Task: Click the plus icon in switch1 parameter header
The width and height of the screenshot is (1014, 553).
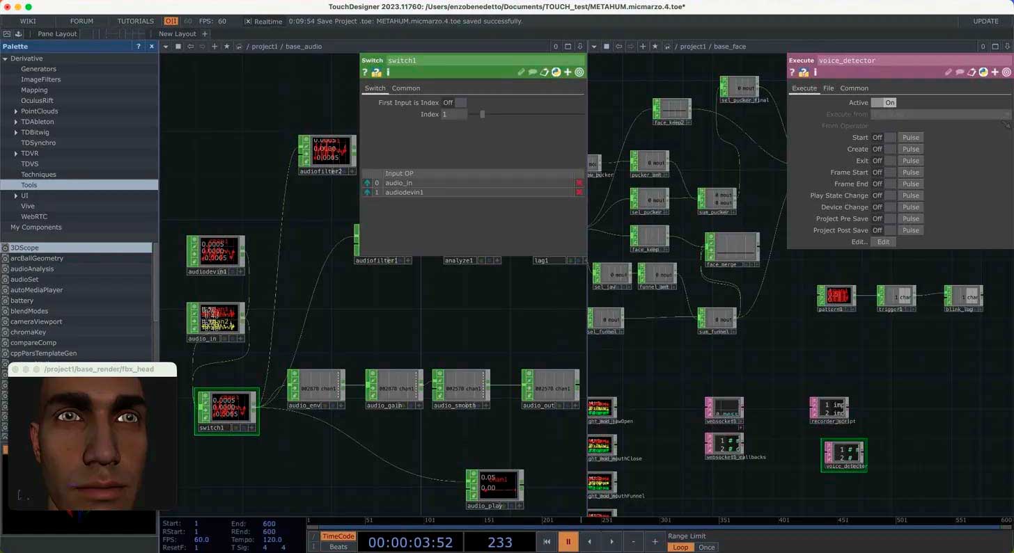Action: coord(568,72)
